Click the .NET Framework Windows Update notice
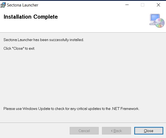 point(71,109)
